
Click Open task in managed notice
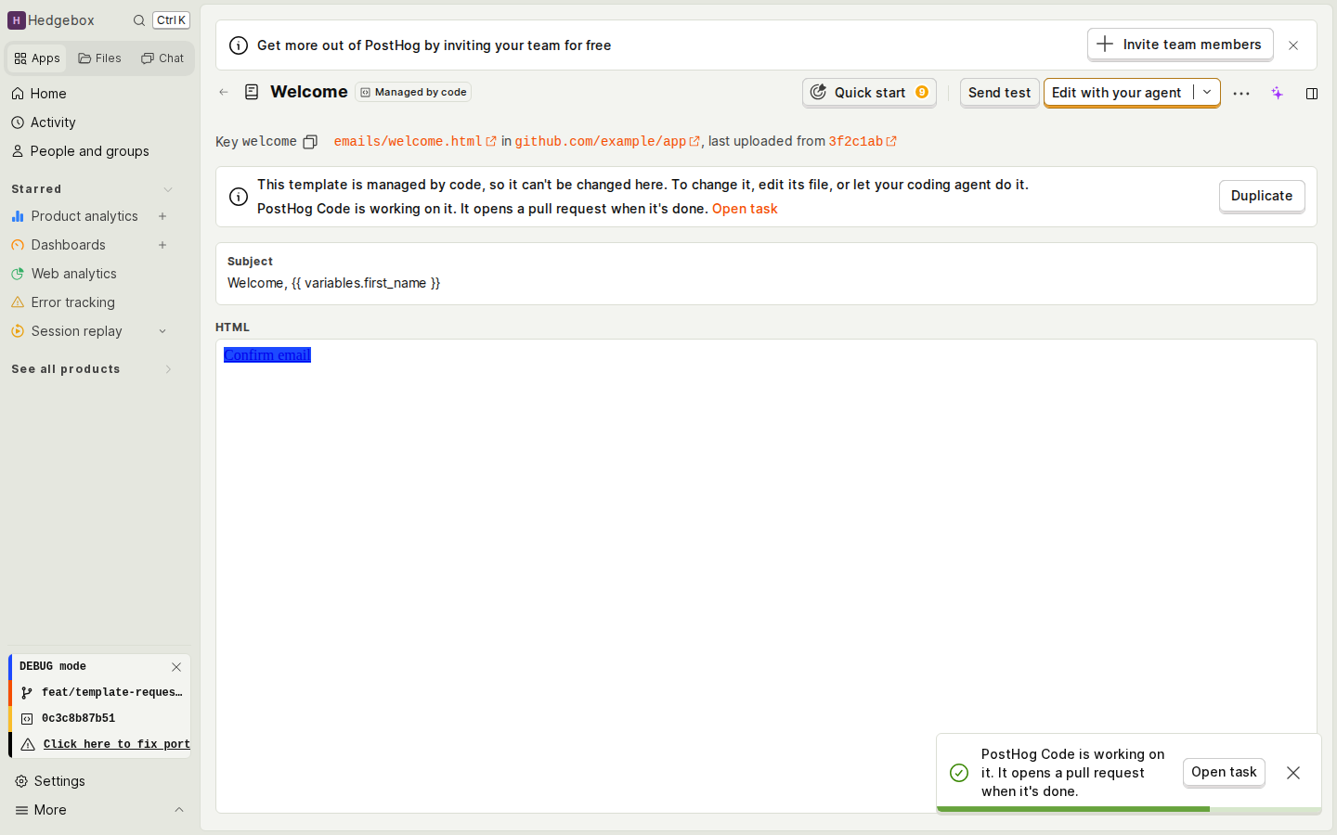click(745, 209)
